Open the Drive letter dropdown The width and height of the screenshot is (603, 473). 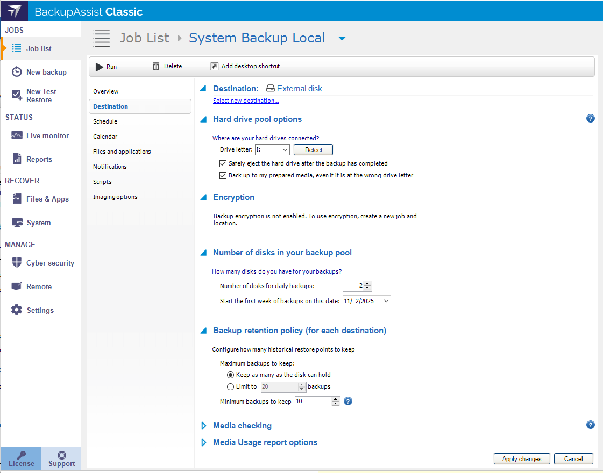point(285,150)
